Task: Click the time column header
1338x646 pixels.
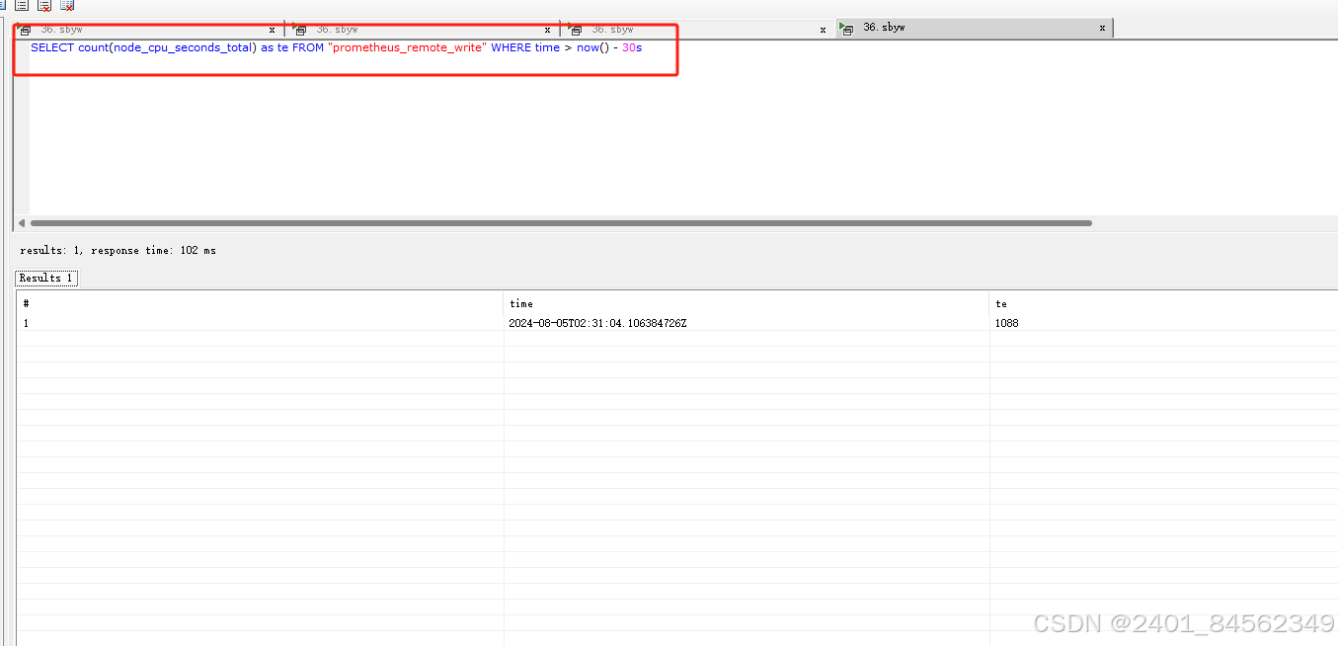Action: pyautogui.click(x=521, y=303)
